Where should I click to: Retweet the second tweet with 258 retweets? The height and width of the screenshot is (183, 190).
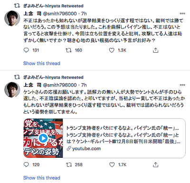point(69,164)
